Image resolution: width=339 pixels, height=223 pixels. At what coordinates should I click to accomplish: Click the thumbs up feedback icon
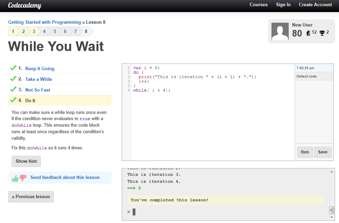[x=15, y=178]
